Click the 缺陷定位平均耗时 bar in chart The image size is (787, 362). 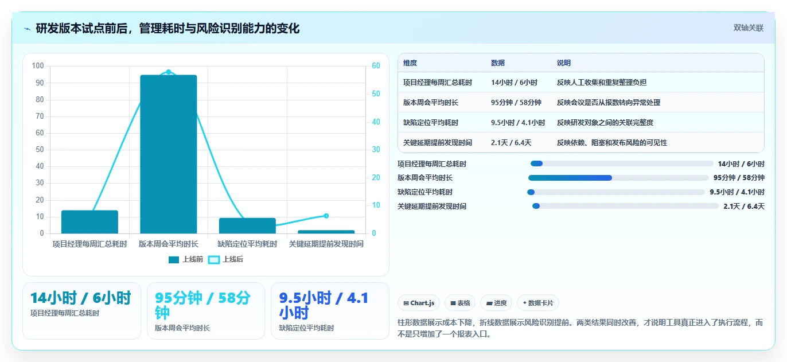point(247,226)
